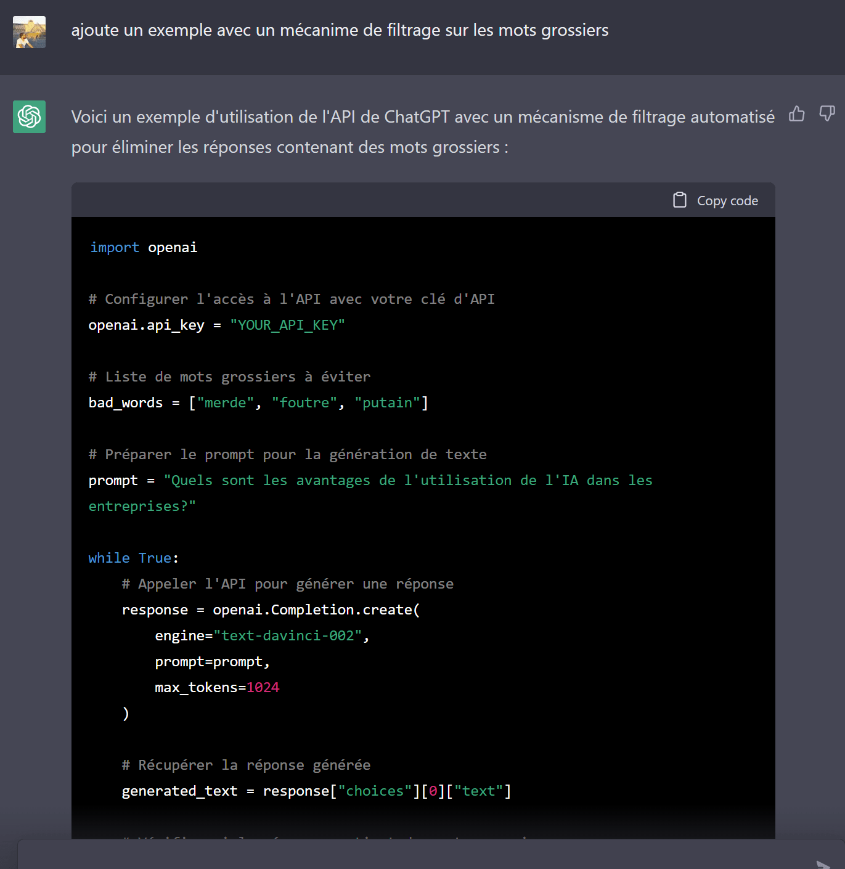
Task: Click comment '# Appeler l'API pour générer une réponse'
Action: coord(288,584)
